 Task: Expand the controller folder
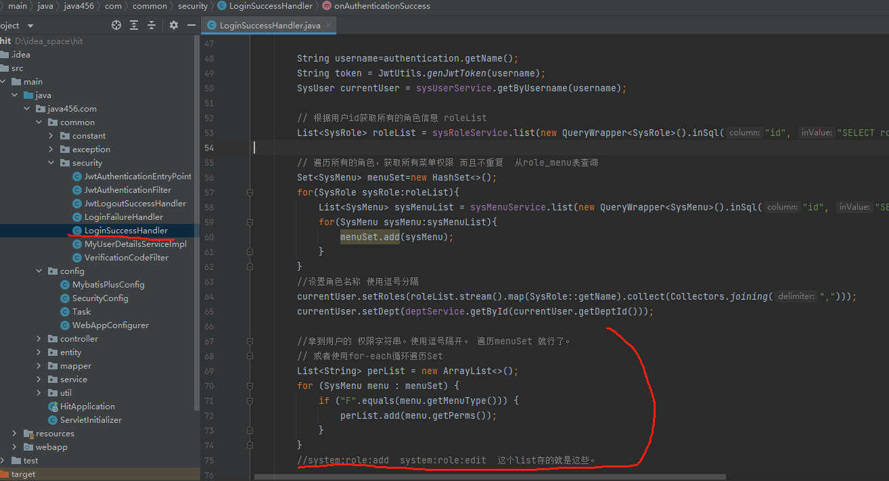coord(39,339)
